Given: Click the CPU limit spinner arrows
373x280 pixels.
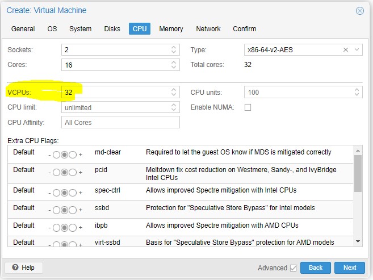Looking at the screenshot, I should click(174, 107).
